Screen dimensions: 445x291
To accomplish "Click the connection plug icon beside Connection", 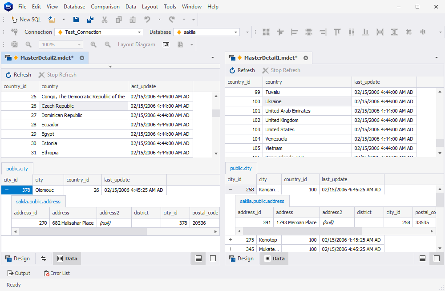I will (14, 32).
